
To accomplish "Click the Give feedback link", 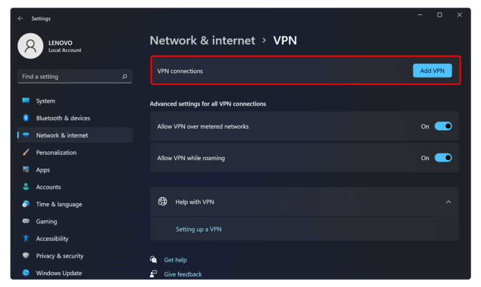I will tap(183, 274).
